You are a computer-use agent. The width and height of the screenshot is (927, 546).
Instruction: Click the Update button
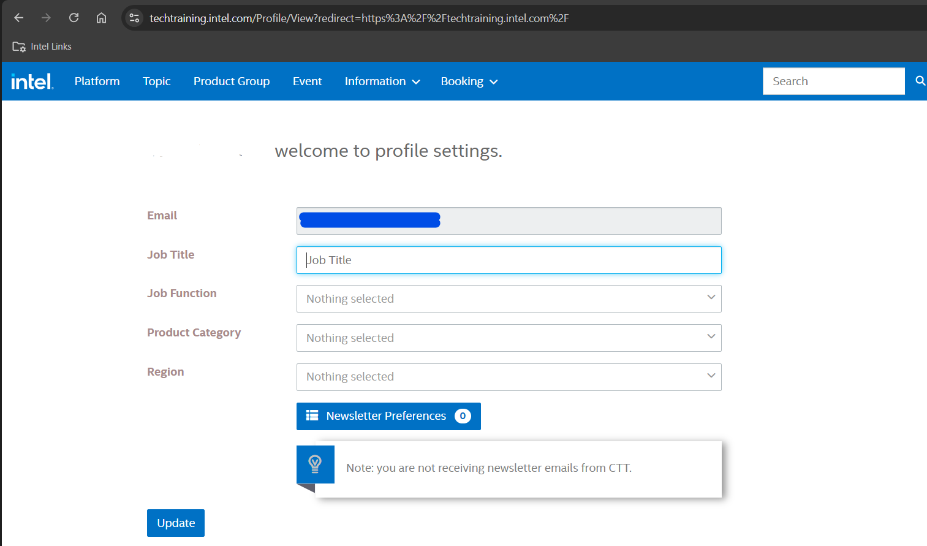tap(176, 523)
